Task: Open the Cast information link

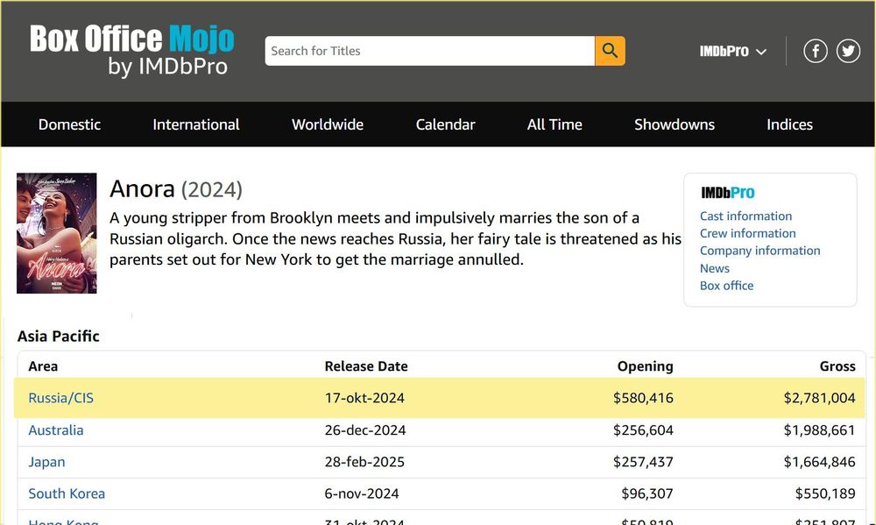Action: (745, 216)
